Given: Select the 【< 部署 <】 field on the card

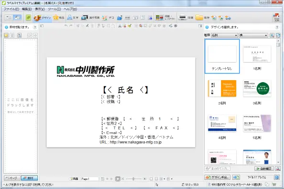Looking at the screenshot, I should [x=110, y=97].
